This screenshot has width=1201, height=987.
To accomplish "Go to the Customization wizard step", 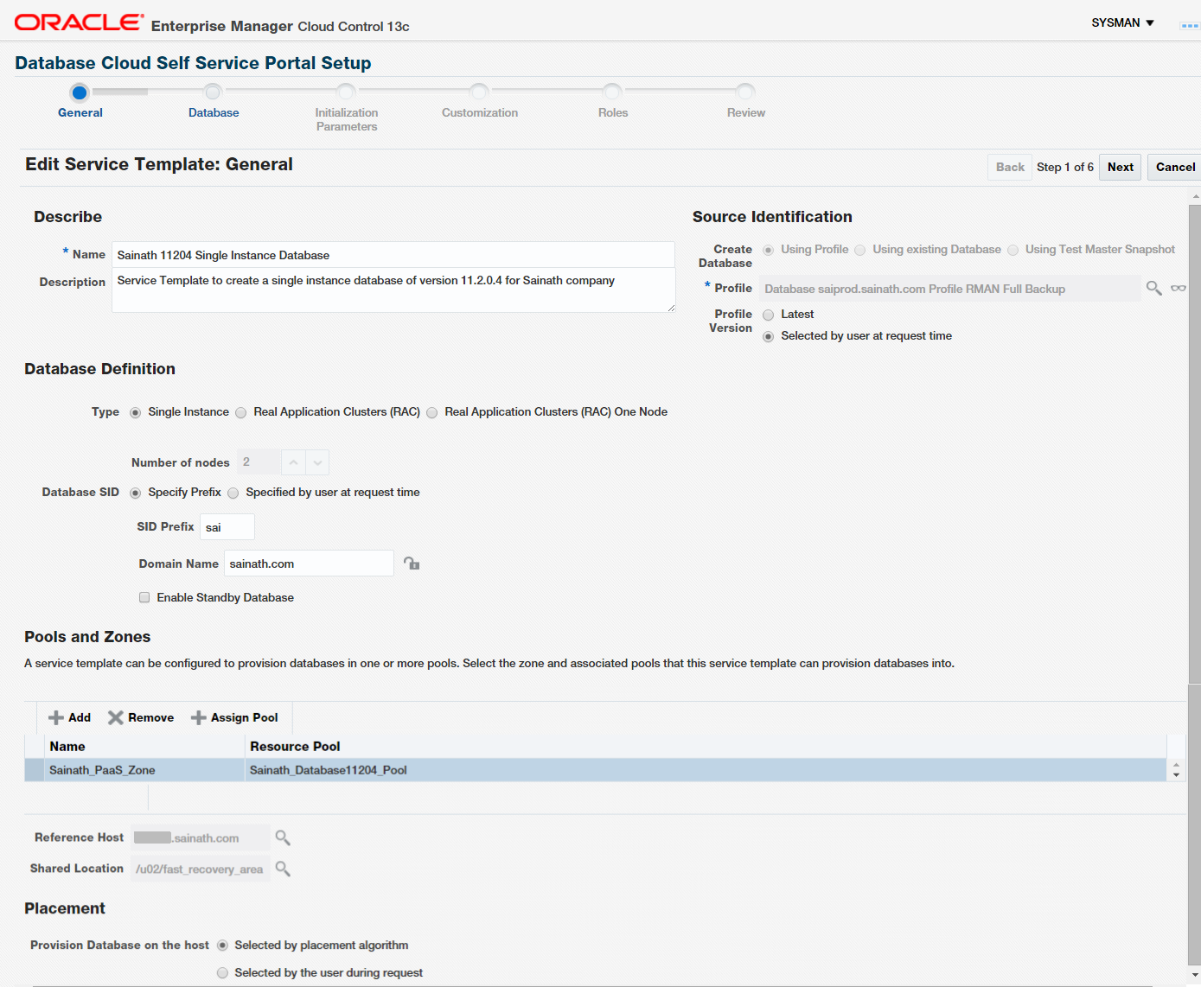I will [x=480, y=112].
